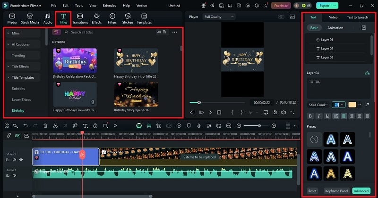Select Birthday in title categories
This screenshot has height=198, width=378.
(18, 111)
